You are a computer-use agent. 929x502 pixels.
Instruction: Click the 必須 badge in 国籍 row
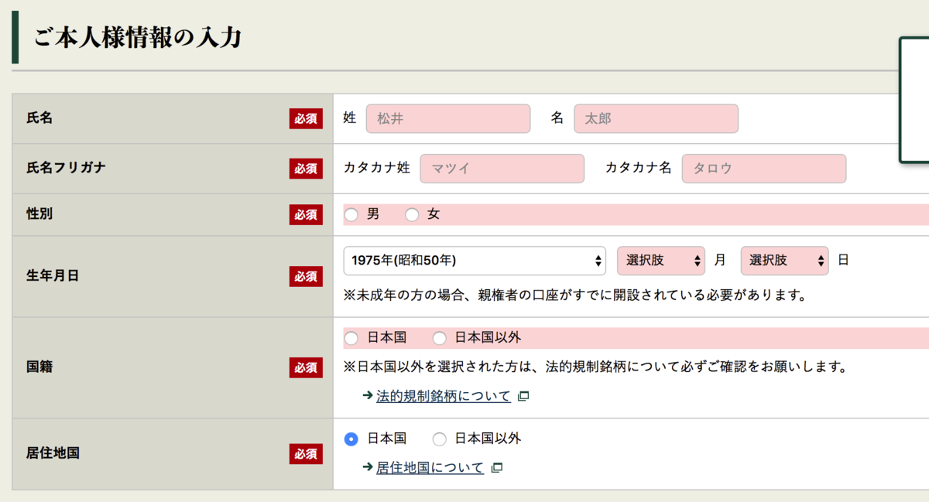point(306,367)
